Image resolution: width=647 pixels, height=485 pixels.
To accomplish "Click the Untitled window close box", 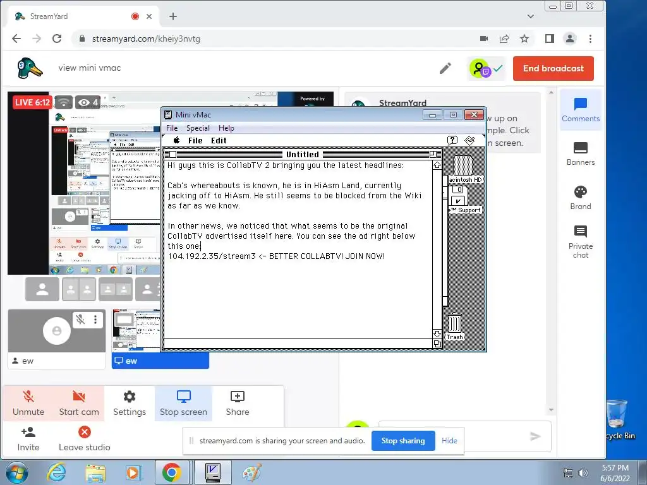I will tap(173, 154).
